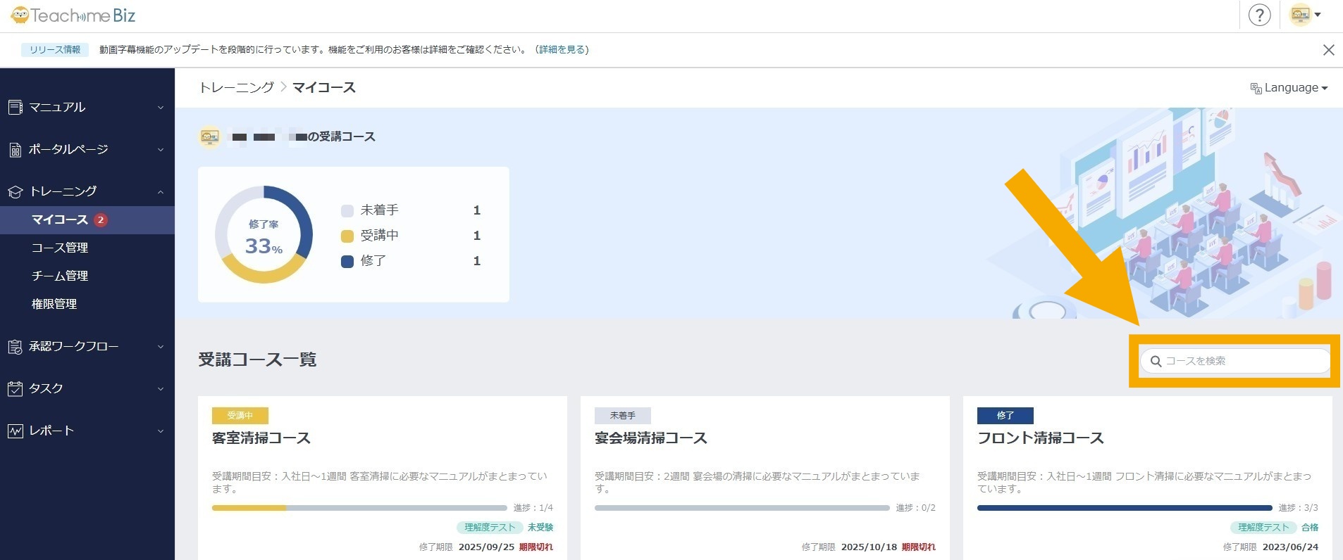Click the Teachme Biz logo
This screenshot has height=560, width=1343.
pos(73,15)
